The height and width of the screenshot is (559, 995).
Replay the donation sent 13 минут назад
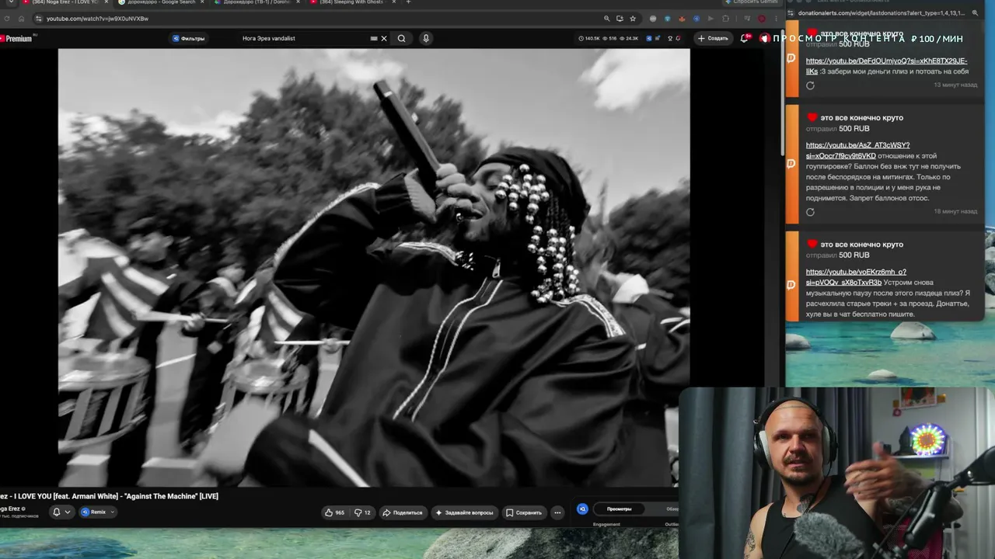[810, 85]
